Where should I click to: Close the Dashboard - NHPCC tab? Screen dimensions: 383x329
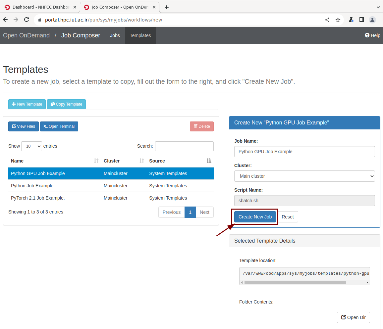[75, 7]
